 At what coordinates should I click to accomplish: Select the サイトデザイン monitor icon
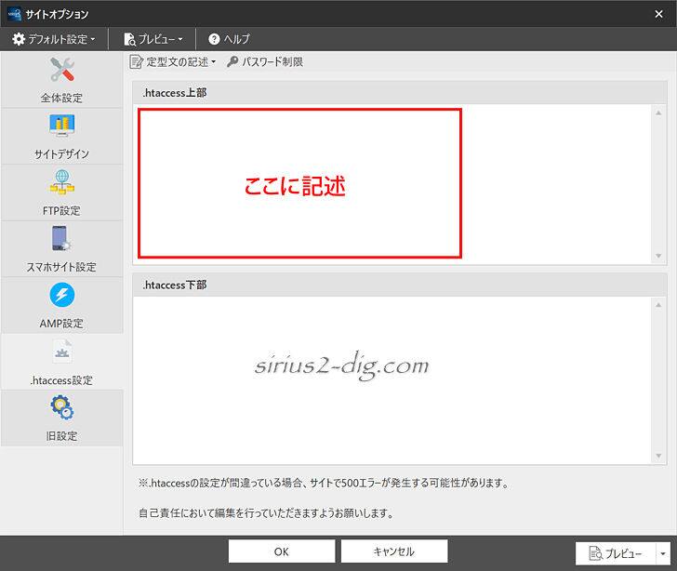pyautogui.click(x=62, y=126)
